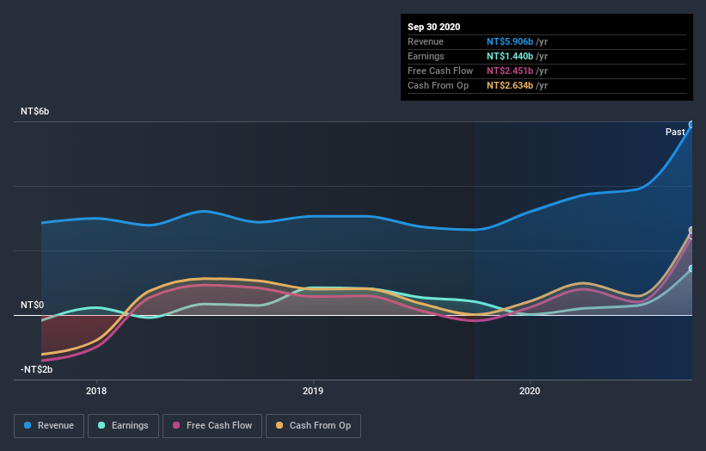
Task: Click the 2020 x-axis label
Action: pyautogui.click(x=530, y=391)
